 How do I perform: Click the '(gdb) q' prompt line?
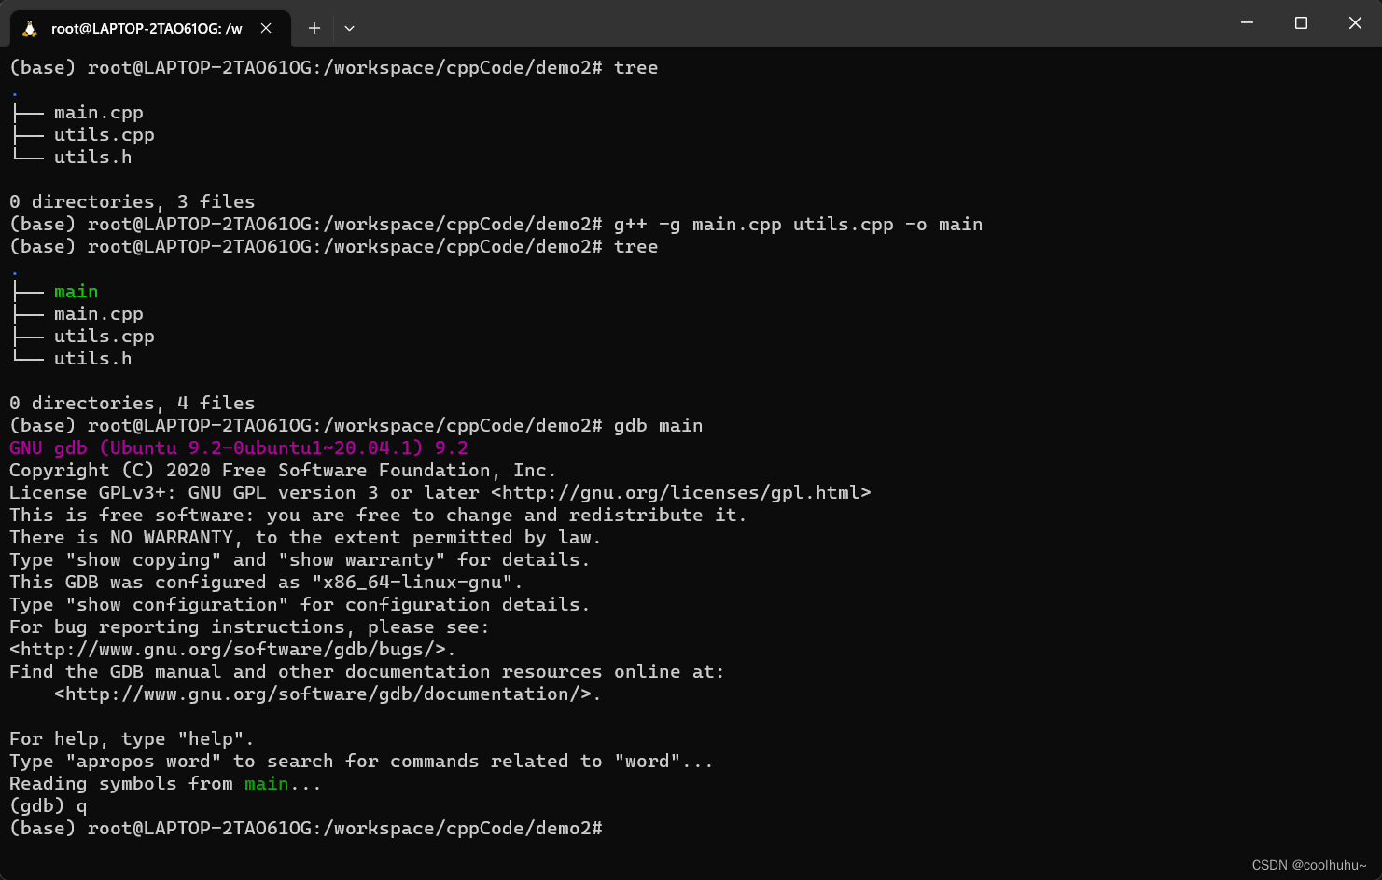[48, 806]
